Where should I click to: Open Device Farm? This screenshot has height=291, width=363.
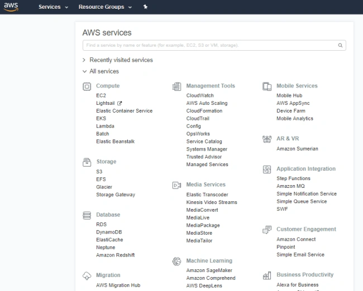[x=291, y=111]
